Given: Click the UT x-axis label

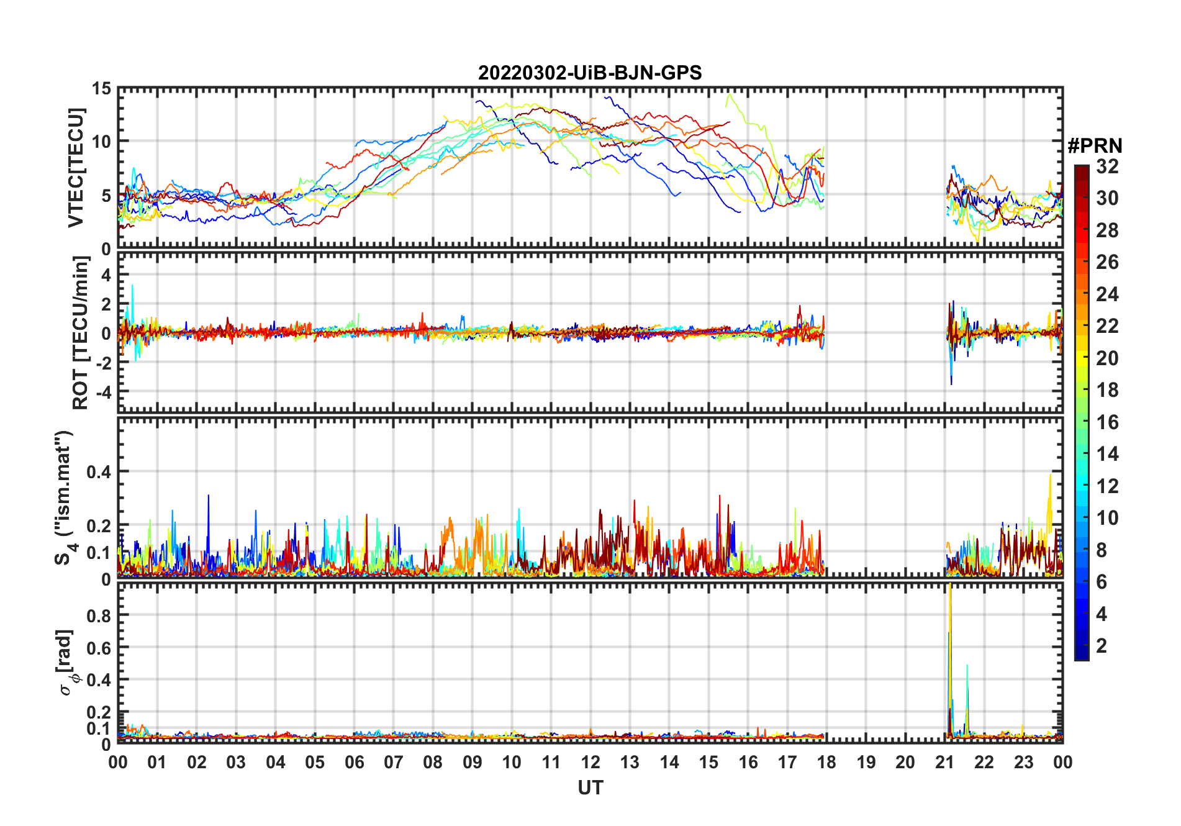Looking at the screenshot, I should [x=590, y=787].
